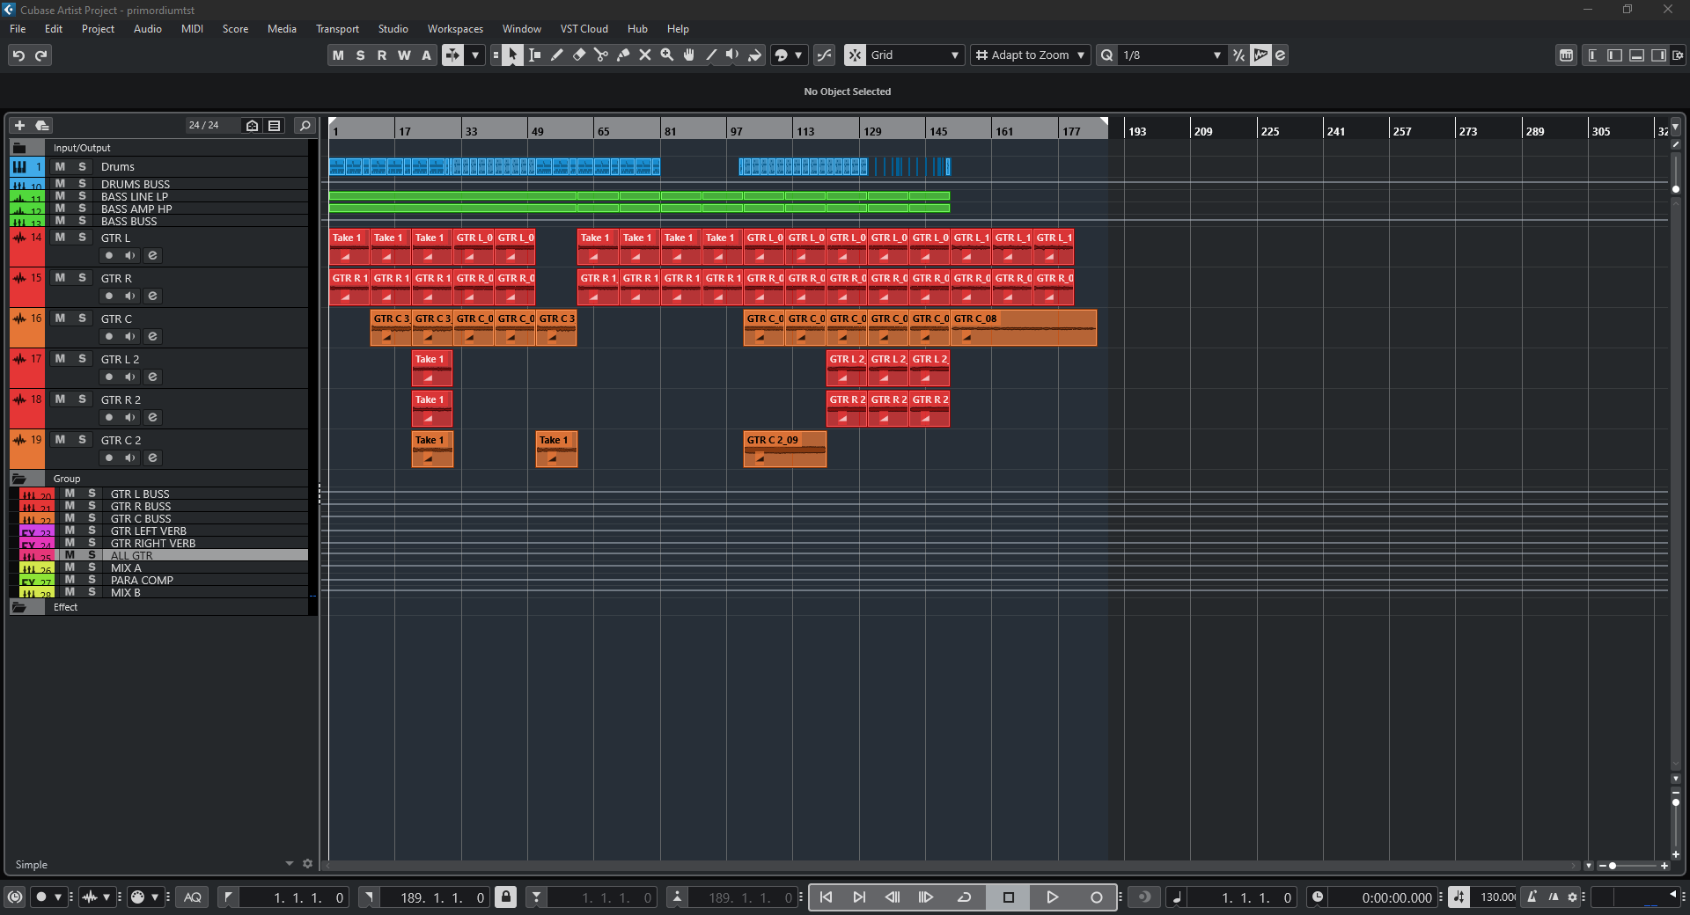The height and width of the screenshot is (915, 1690).
Task: Select the Object Selection arrow tool
Action: tap(512, 55)
